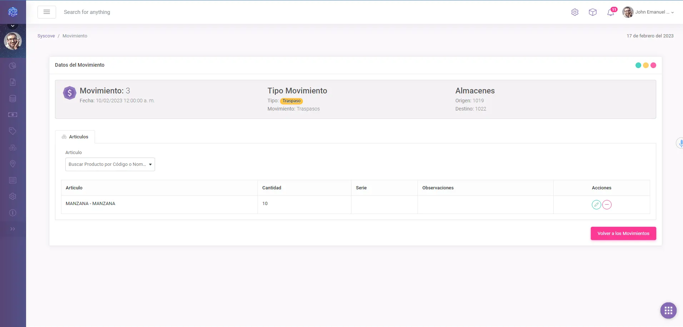The width and height of the screenshot is (683, 327).
Task: Select the Articulos tab
Action: (75, 137)
